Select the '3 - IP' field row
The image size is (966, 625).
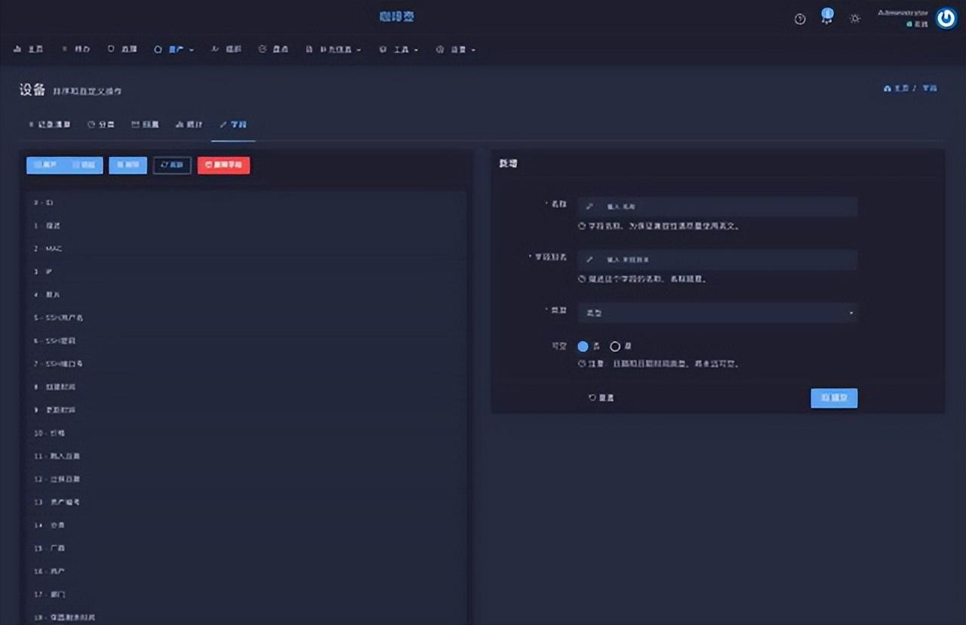(246, 271)
